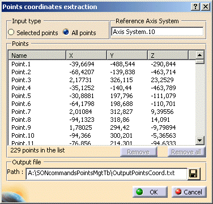Viewport: 213px width, 204px height.
Task: Click the Remove all button
Action: [x=186, y=152]
